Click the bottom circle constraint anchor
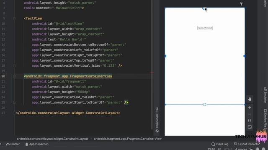The image size is (268, 150). [x=205, y=105]
